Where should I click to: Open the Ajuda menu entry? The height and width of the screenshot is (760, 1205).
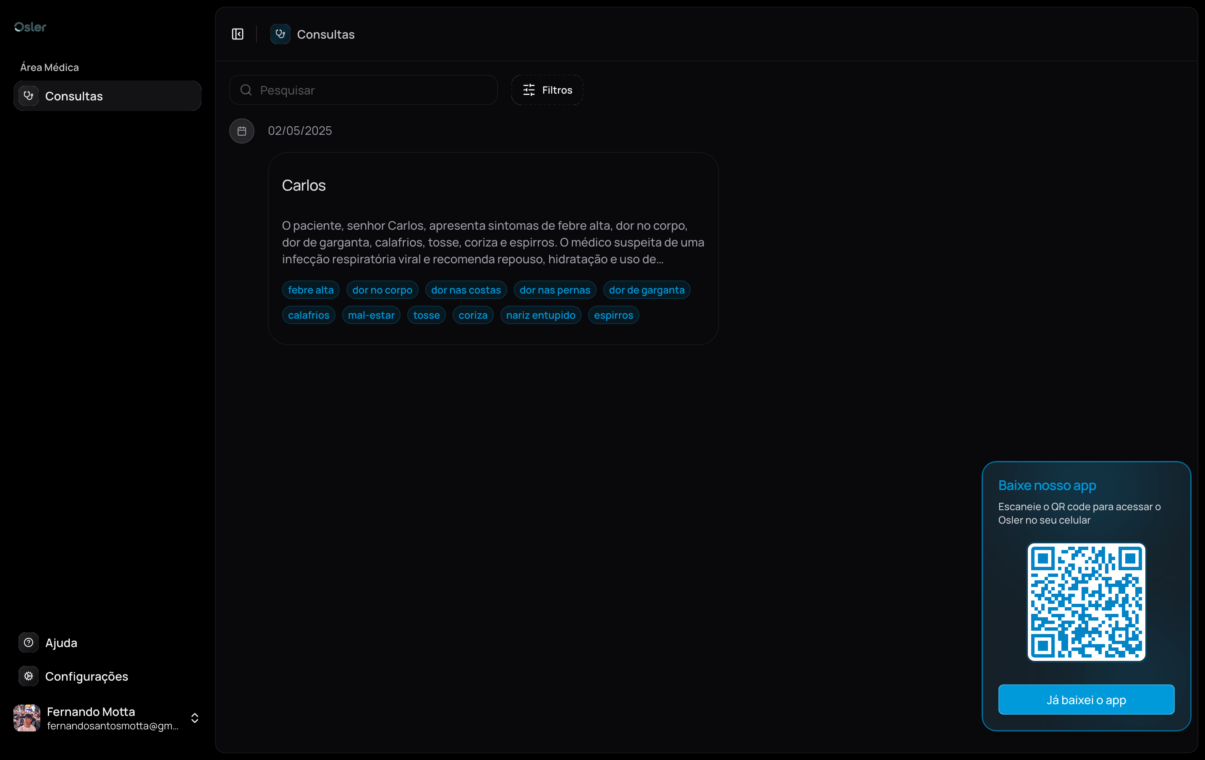tap(61, 643)
